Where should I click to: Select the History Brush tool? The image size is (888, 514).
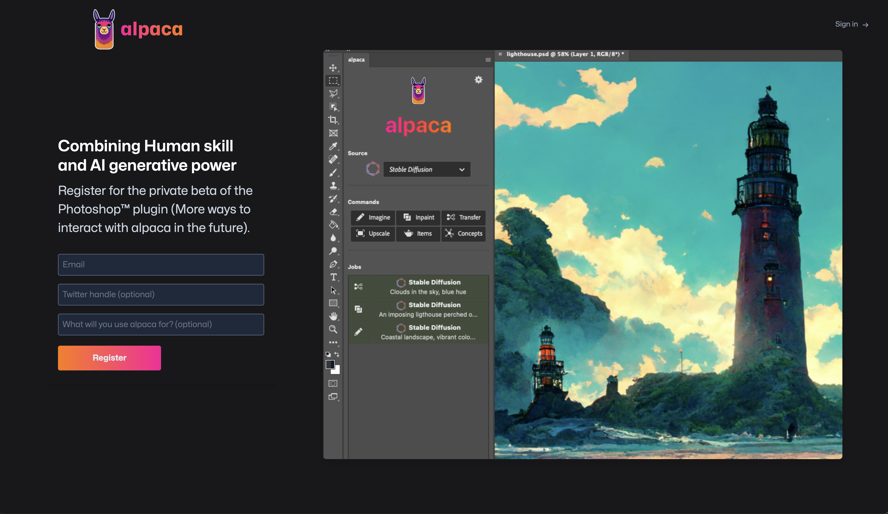point(333,198)
